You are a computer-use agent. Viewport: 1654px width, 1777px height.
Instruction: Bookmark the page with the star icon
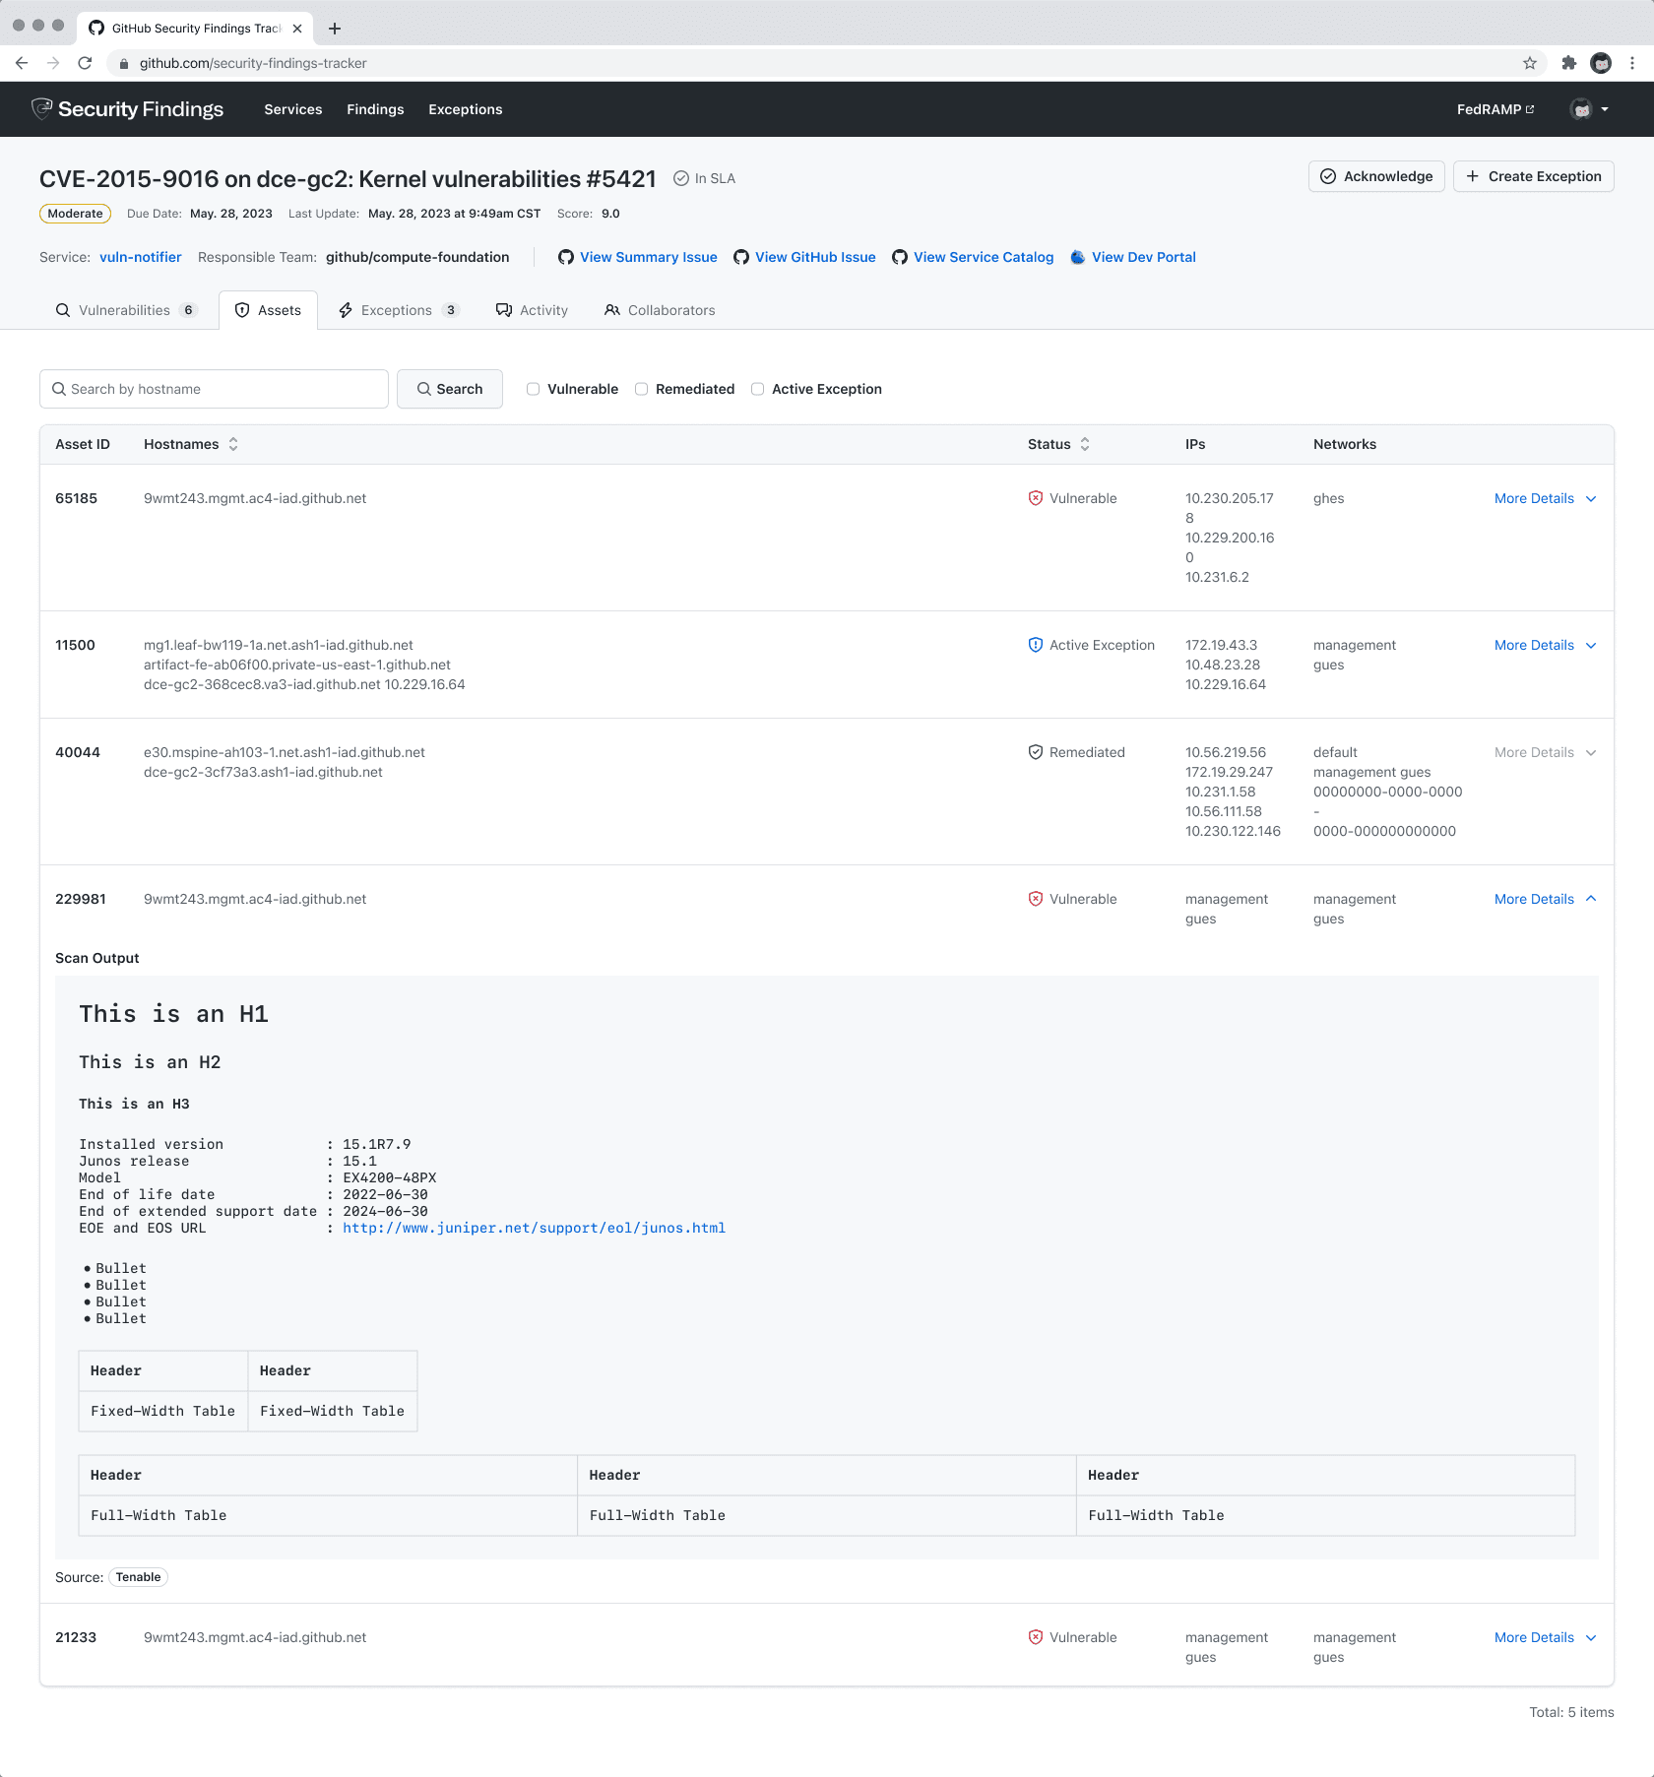coord(1530,63)
